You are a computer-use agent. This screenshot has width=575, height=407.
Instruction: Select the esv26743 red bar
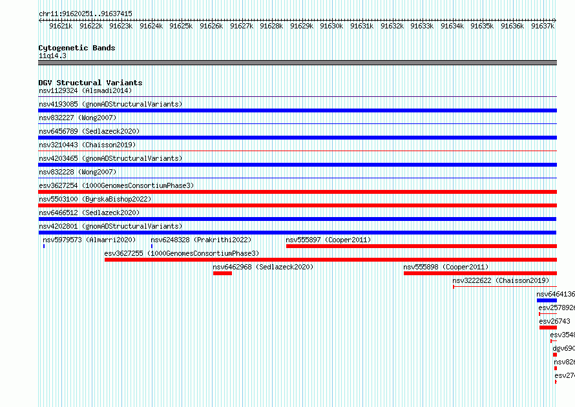[548, 328]
